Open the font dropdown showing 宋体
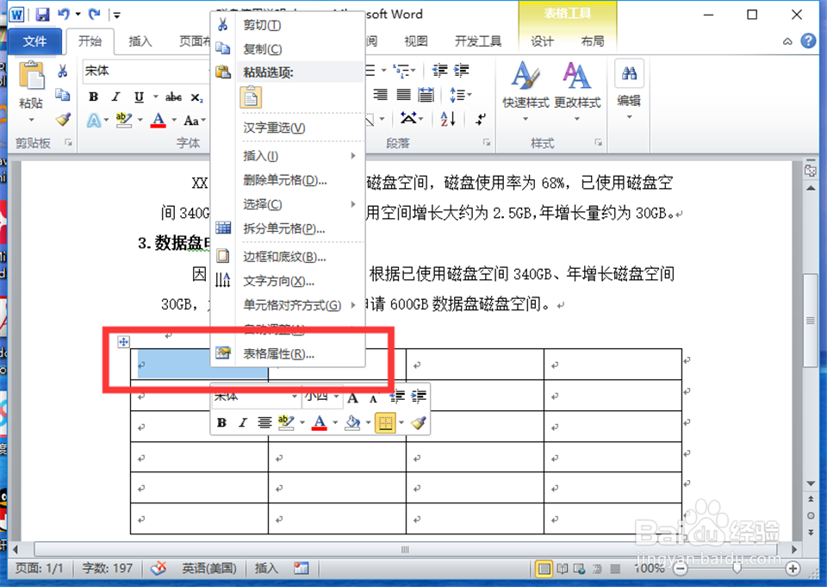This screenshot has width=827, height=587. [255, 397]
